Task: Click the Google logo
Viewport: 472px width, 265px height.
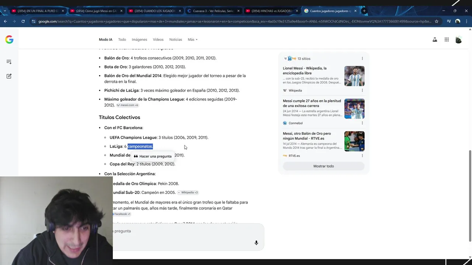Action: [x=9, y=40]
